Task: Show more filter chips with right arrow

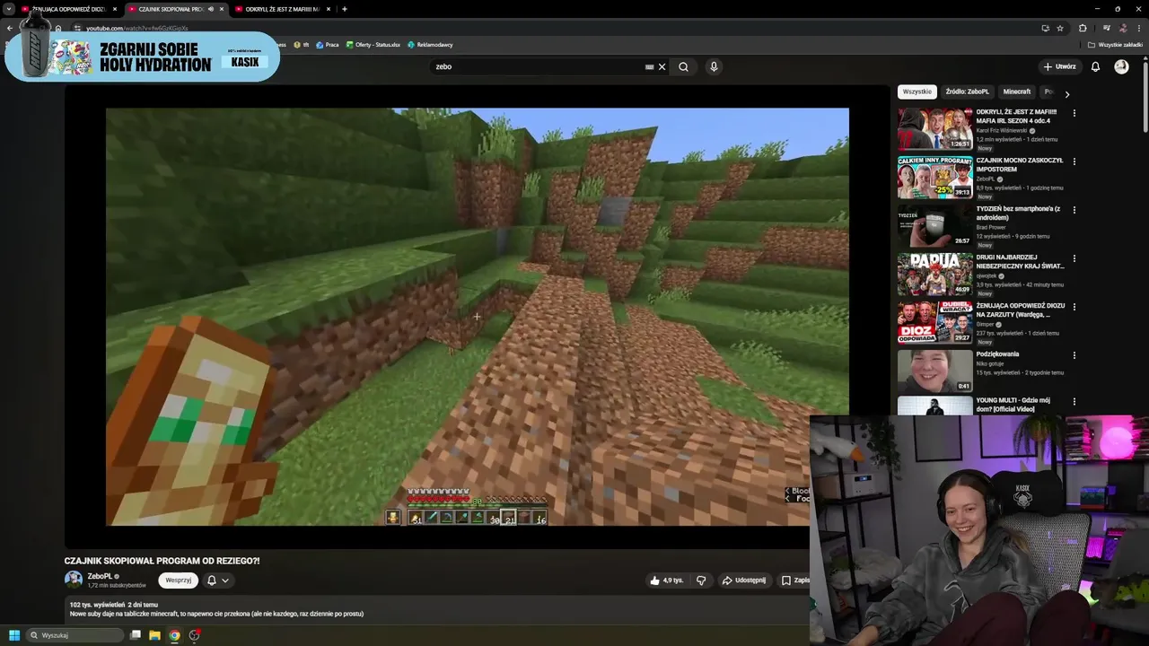Action: click(x=1066, y=93)
